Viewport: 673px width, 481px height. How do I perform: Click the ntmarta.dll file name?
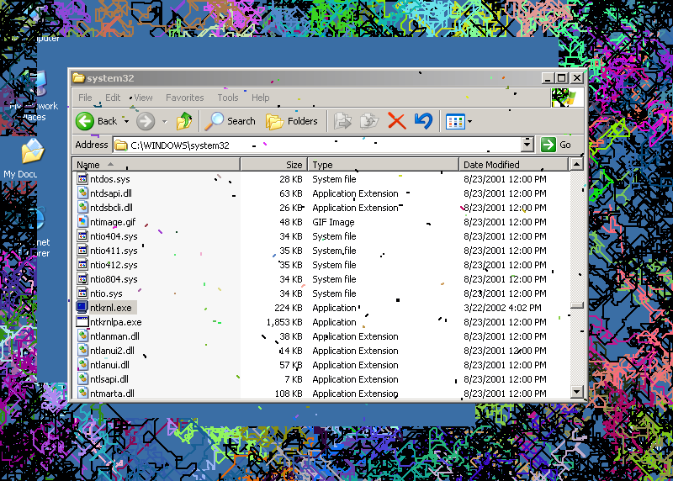[113, 394]
